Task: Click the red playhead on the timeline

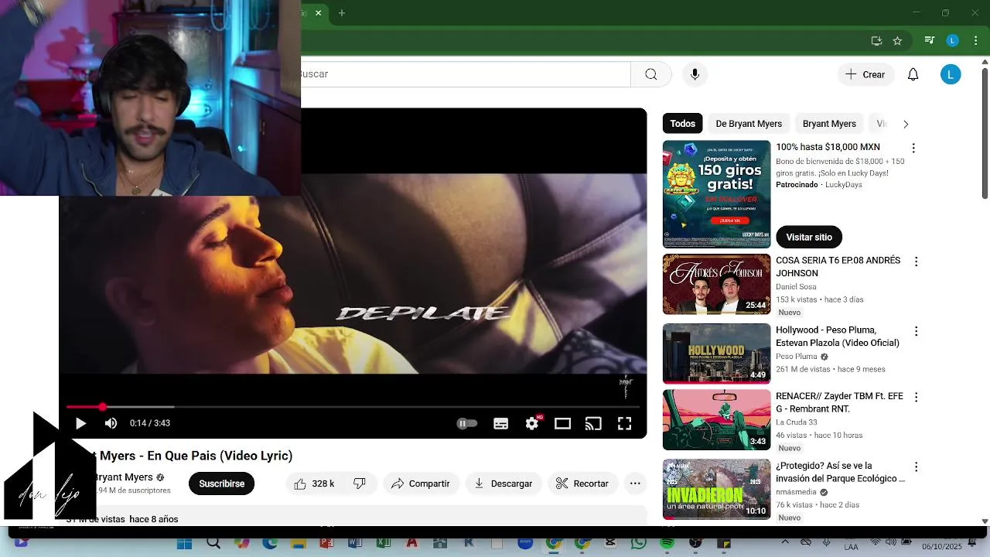Action: (102, 406)
